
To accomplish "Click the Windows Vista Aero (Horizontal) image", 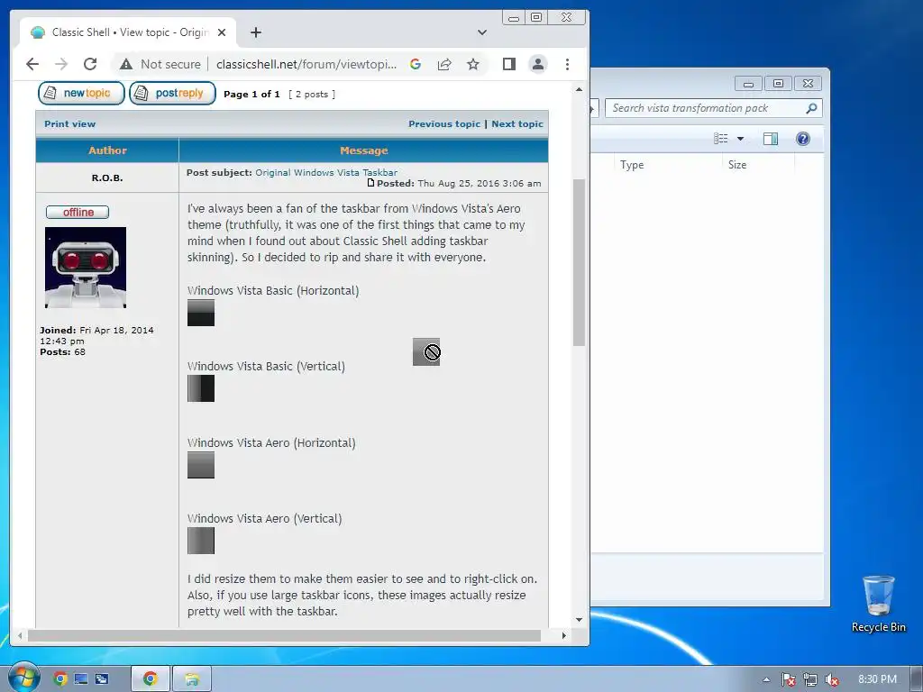I will click(x=201, y=465).
